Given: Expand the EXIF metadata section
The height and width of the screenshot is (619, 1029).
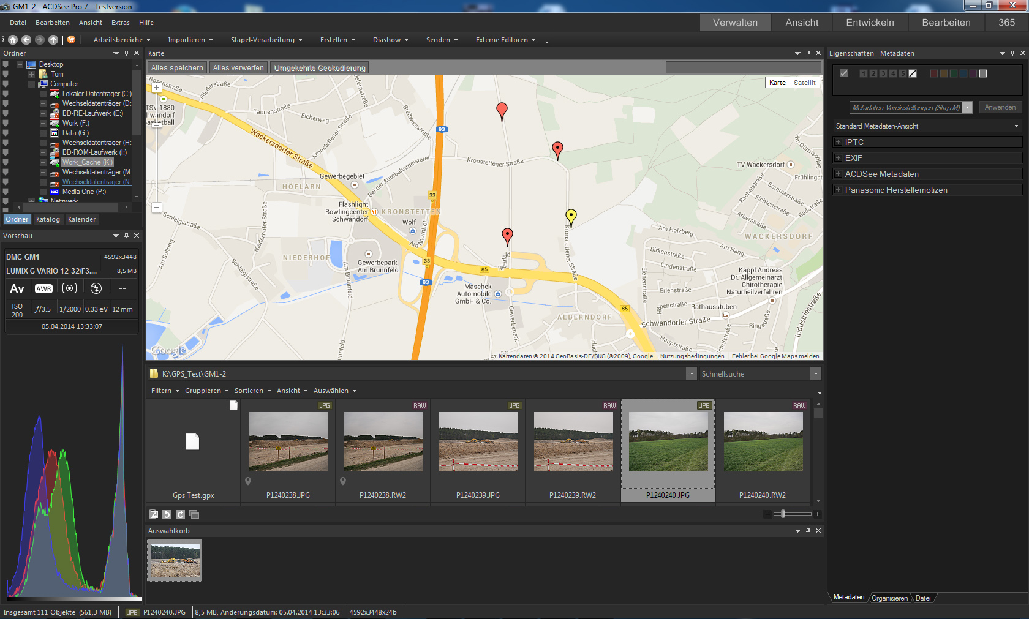Looking at the screenshot, I should pyautogui.click(x=838, y=158).
